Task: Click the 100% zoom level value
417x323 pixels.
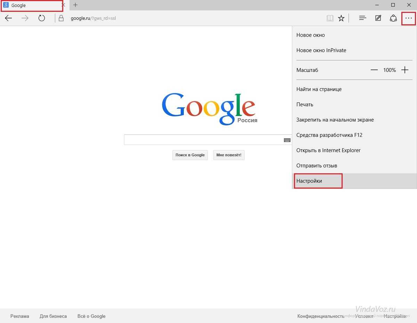Action: click(x=390, y=70)
